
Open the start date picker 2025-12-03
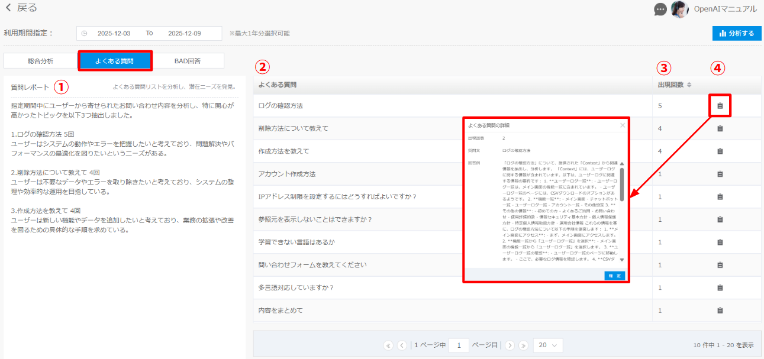point(114,33)
